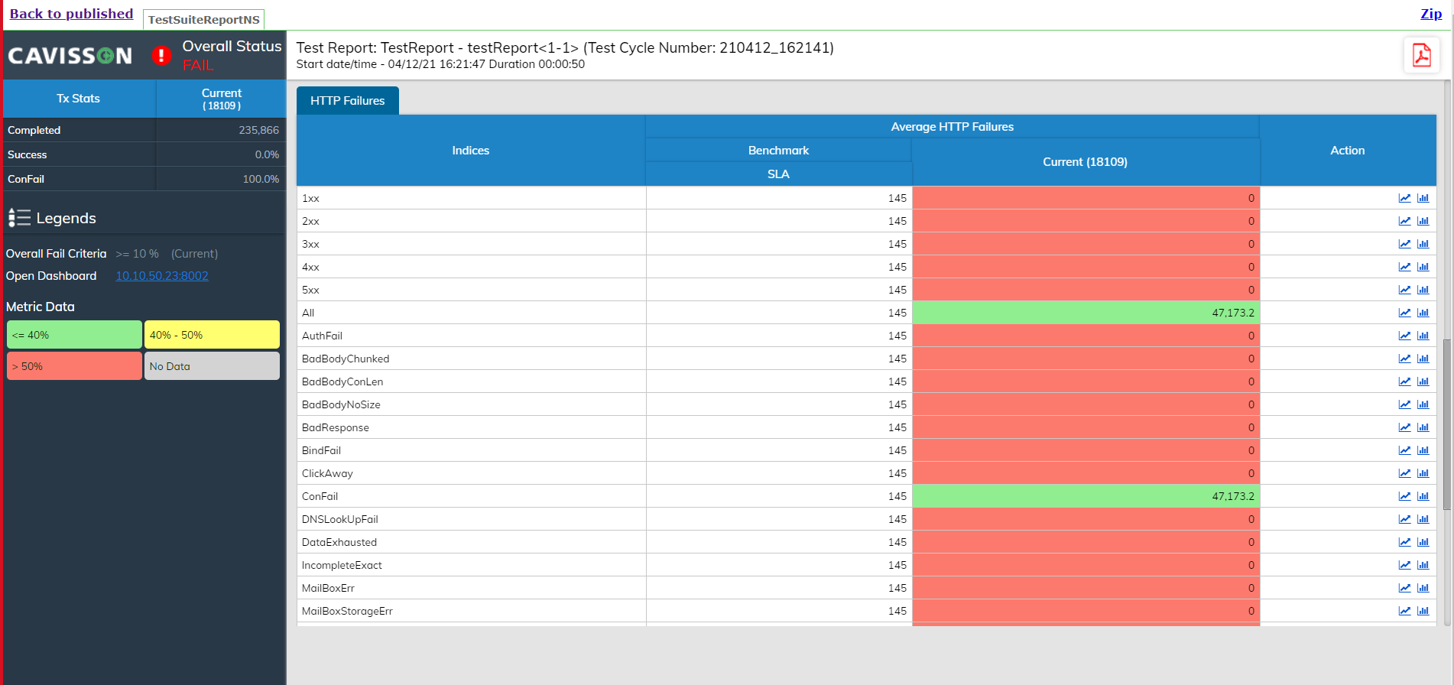Click the Action column header
The image size is (1454, 685).
[1348, 151]
